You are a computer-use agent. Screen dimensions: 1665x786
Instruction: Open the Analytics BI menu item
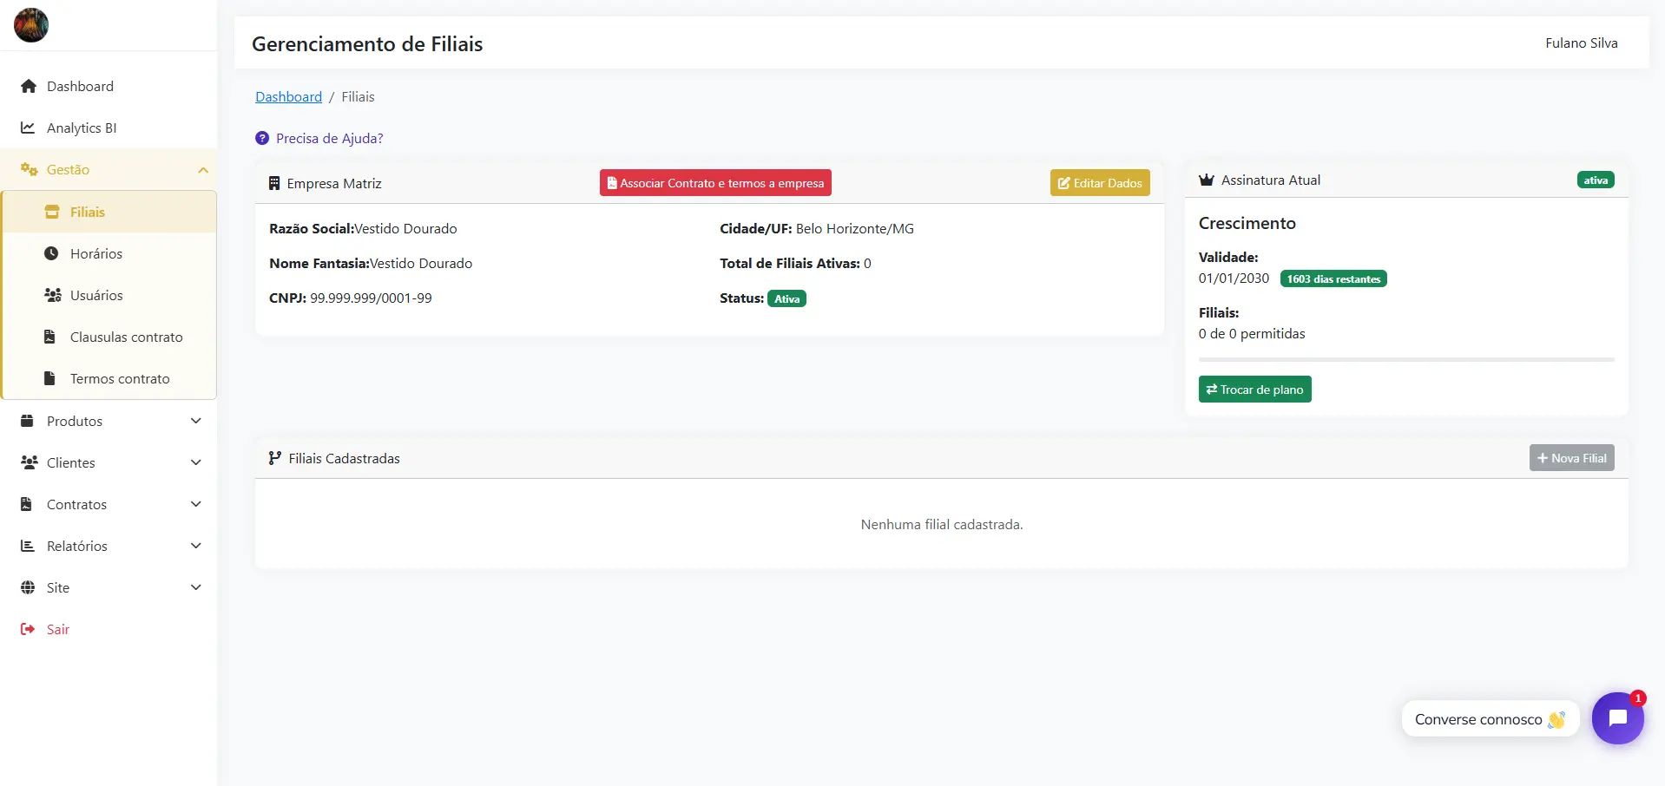(x=109, y=128)
